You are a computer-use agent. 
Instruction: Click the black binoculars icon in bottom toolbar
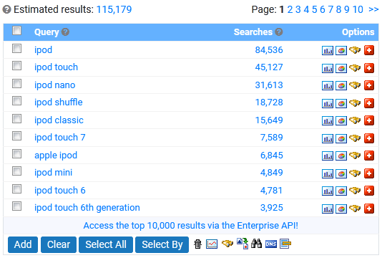point(256,244)
